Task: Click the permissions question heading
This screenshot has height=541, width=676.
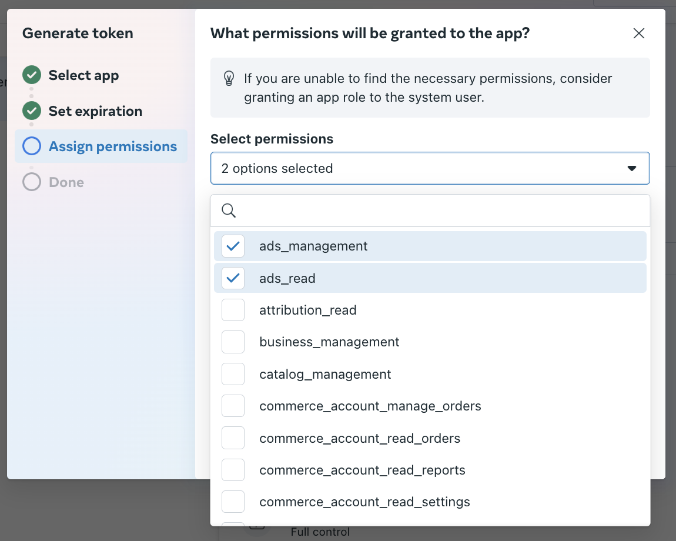Action: pyautogui.click(x=370, y=33)
